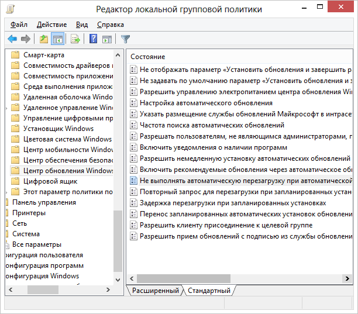This screenshot has height=314, width=358.
Task: Click the Forward arrow toolbar icon
Action: pos(26,39)
